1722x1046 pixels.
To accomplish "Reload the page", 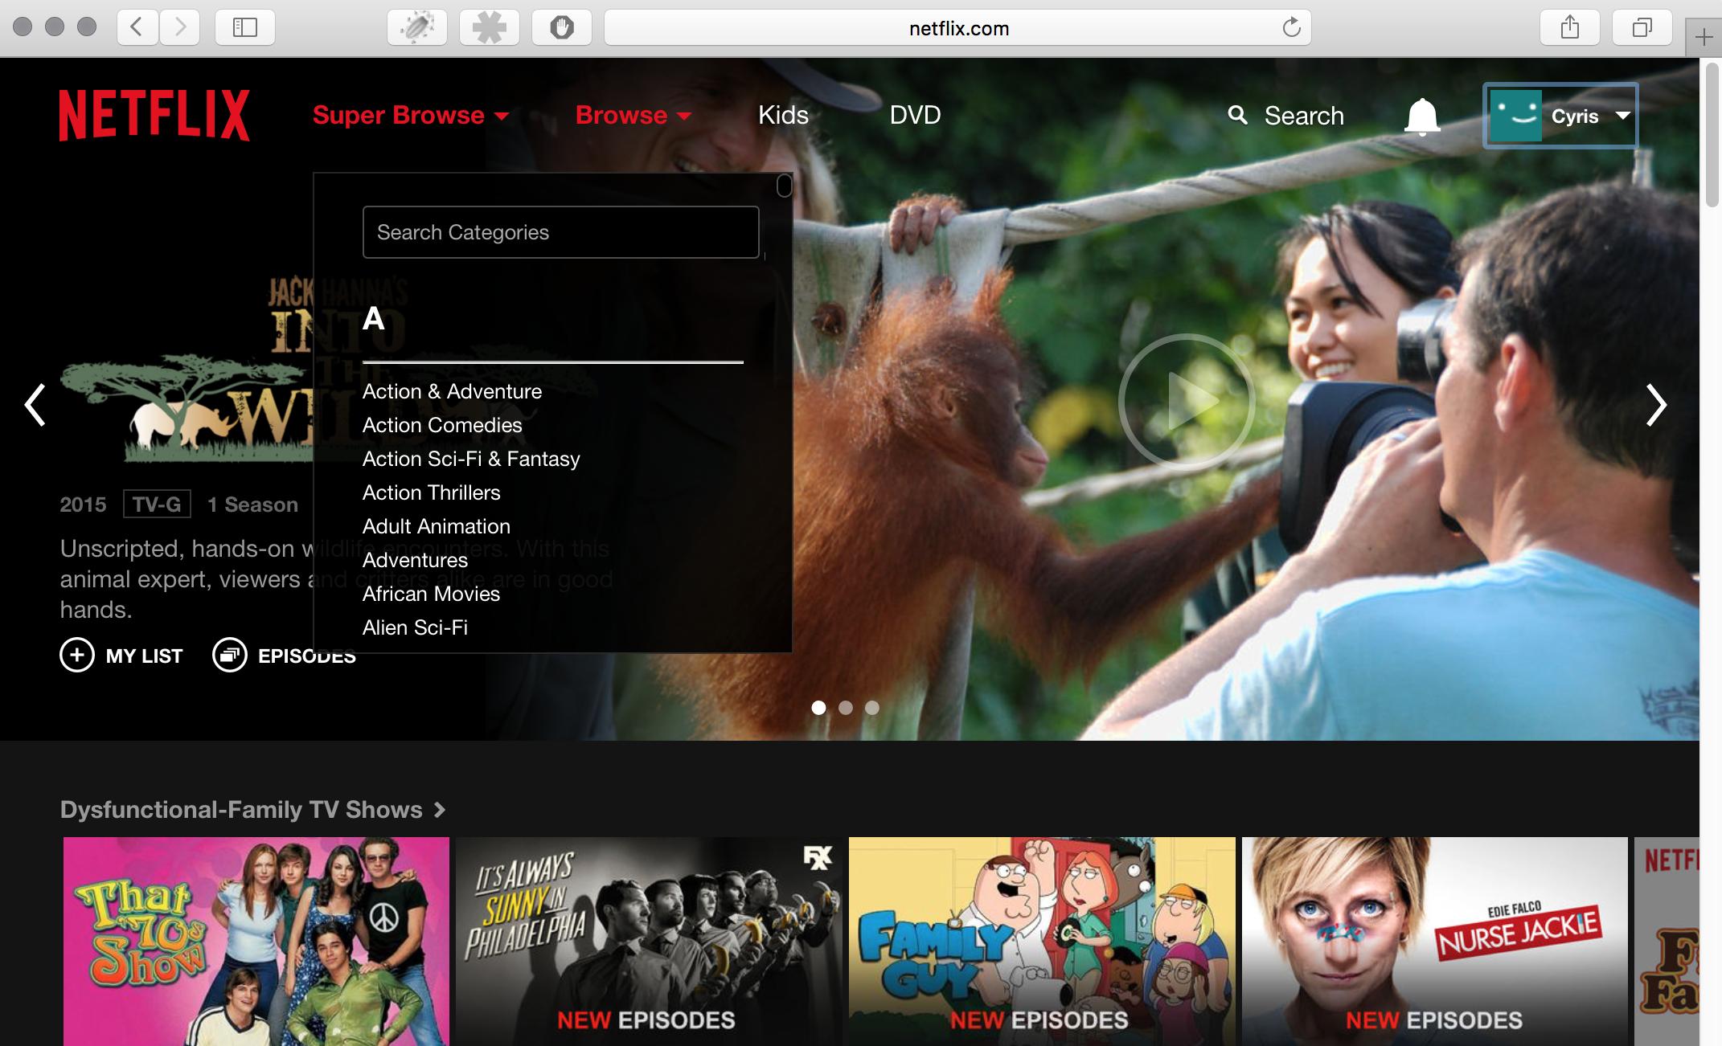I will [x=1291, y=28].
